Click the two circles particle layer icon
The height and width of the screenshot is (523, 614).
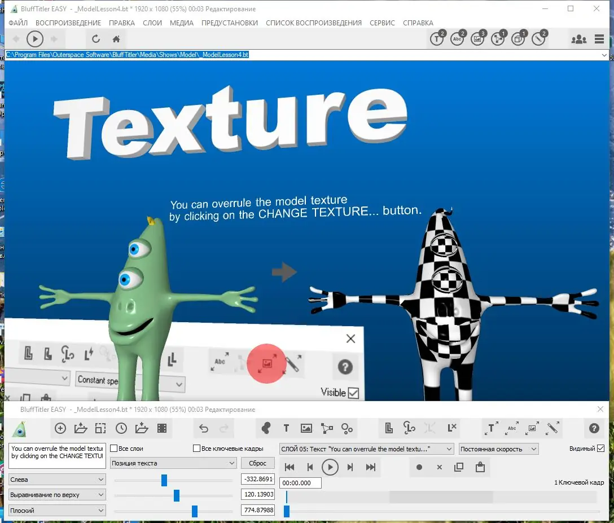pyautogui.click(x=347, y=428)
